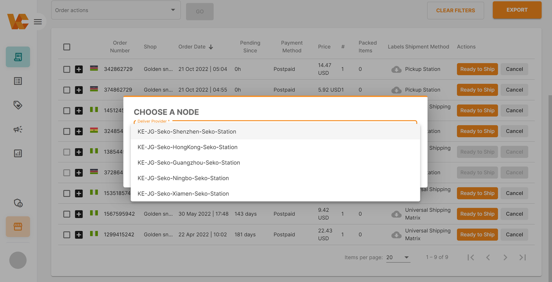Check the box for order 342862729
The height and width of the screenshot is (282, 552).
pyautogui.click(x=67, y=69)
